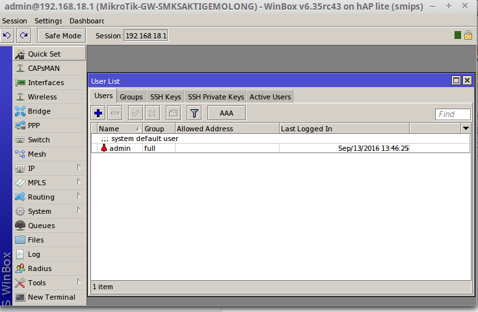Open the Dashboard menu
478x312 pixels.
click(x=87, y=21)
